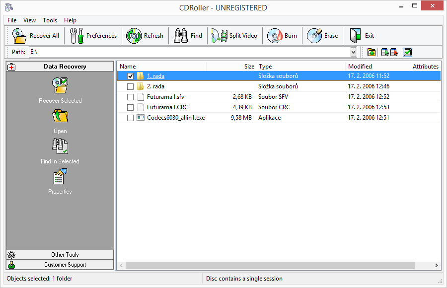This screenshot has width=447, height=288.
Task: Select the Codecs6030_allin1.exe file name
Action: pos(176,118)
